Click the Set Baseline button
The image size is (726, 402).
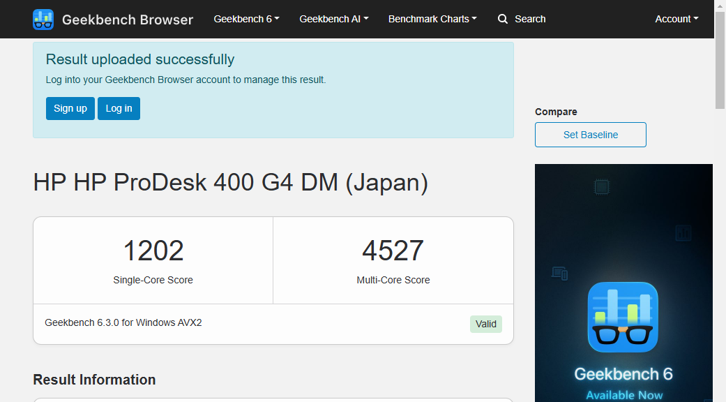590,135
